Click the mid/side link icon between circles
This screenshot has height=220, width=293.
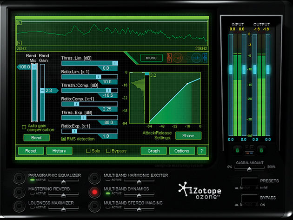click(187, 58)
